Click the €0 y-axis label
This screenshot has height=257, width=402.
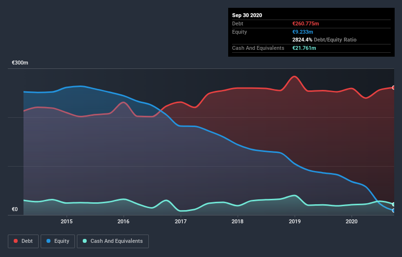point(15,210)
